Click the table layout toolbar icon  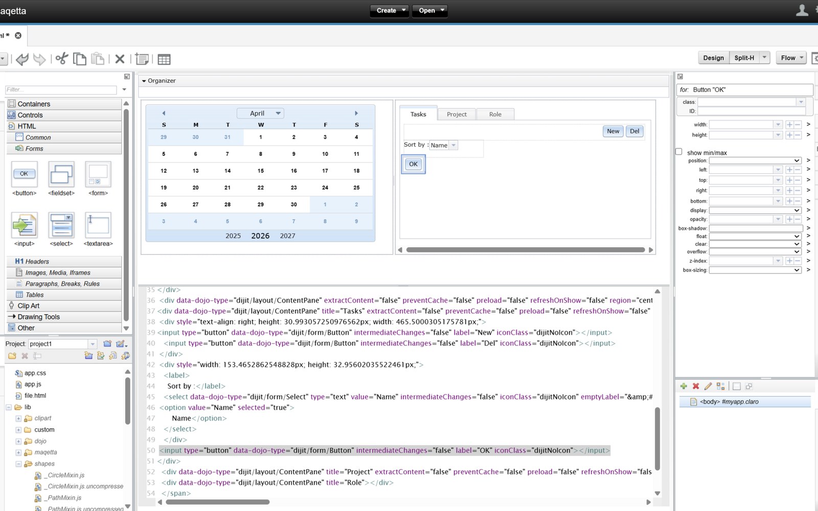164,59
